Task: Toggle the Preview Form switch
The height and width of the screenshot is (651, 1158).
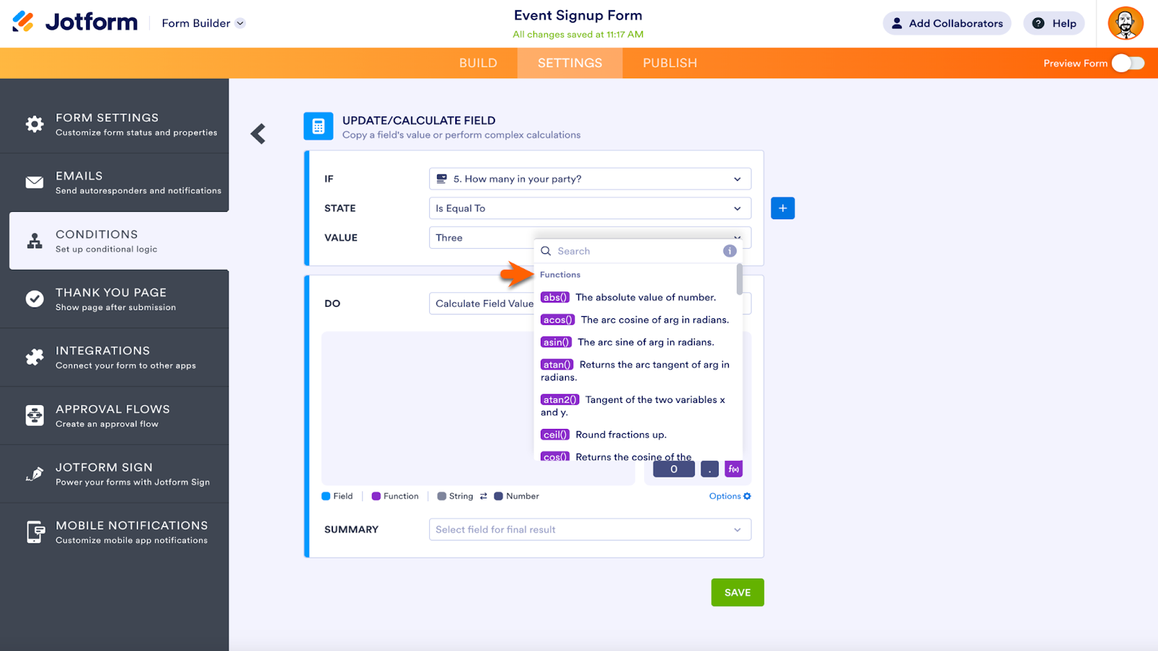Action: [1128, 64]
